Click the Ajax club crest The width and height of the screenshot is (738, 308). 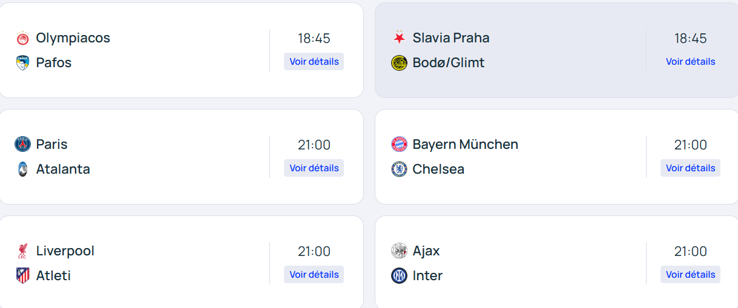399,251
